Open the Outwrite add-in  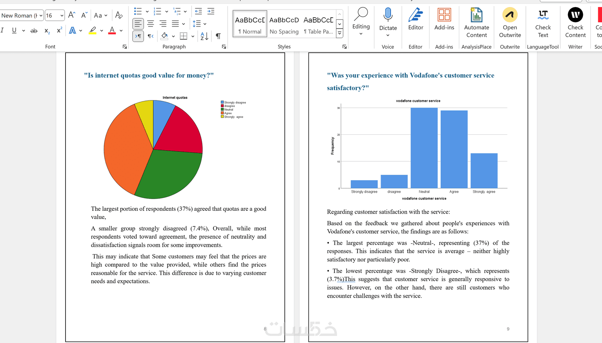510,23
